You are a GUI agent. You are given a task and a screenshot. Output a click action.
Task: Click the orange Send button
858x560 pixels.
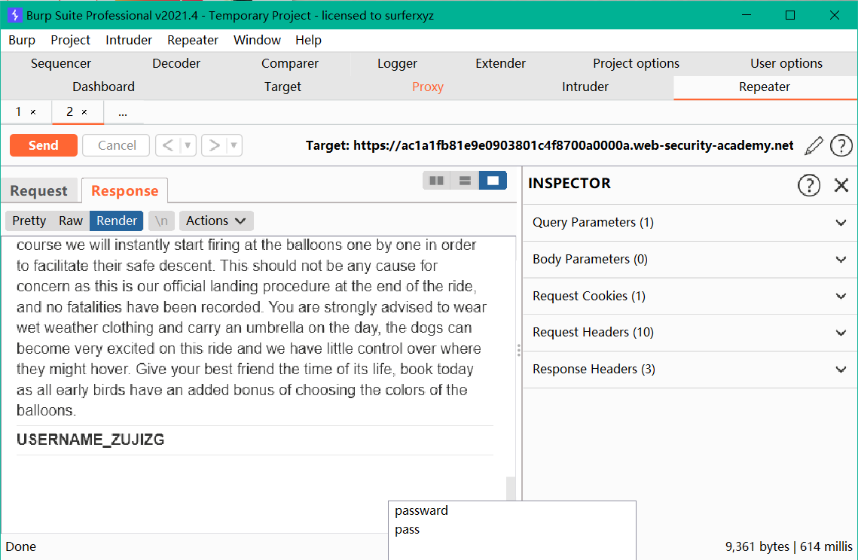tap(43, 145)
